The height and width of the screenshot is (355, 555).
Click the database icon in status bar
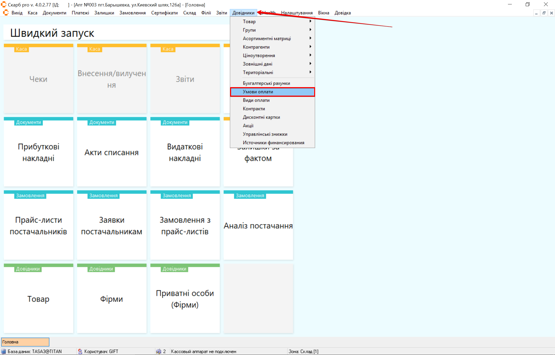pyautogui.click(x=4, y=351)
